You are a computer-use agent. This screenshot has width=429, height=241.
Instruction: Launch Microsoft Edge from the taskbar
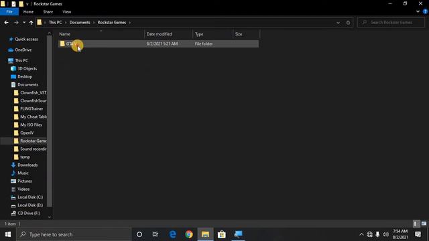click(x=173, y=234)
